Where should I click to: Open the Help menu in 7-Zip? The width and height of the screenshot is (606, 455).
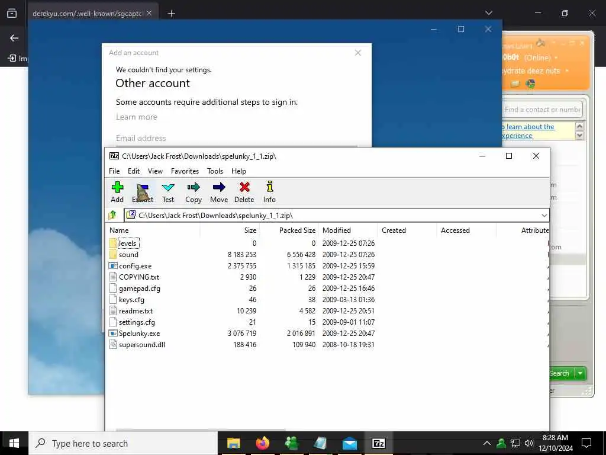(x=238, y=171)
